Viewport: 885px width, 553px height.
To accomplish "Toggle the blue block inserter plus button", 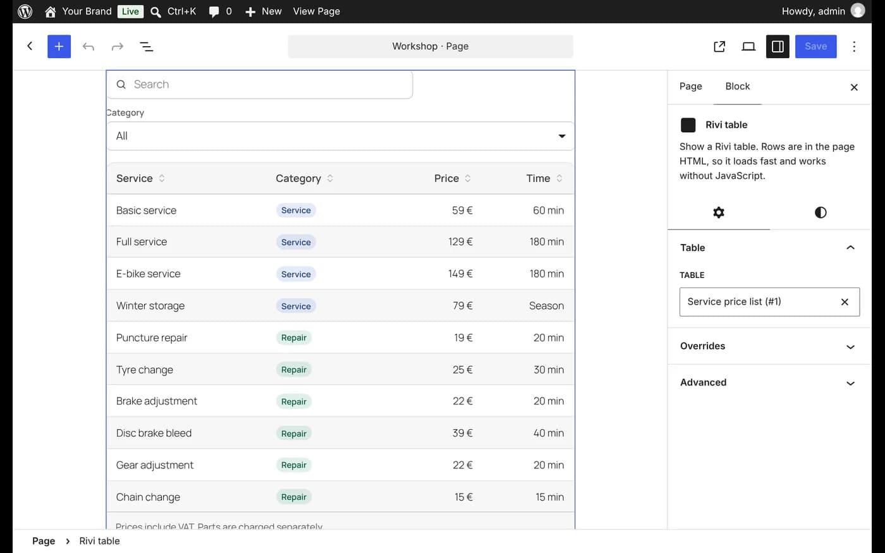I will point(59,46).
